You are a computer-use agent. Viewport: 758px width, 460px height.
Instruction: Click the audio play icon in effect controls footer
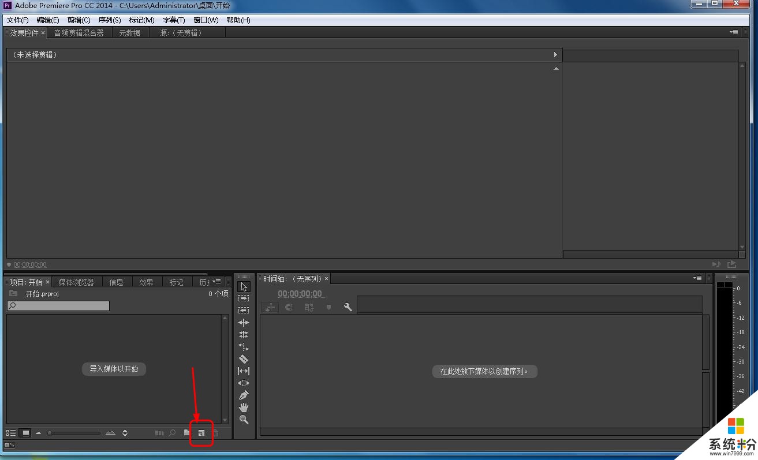[716, 264]
